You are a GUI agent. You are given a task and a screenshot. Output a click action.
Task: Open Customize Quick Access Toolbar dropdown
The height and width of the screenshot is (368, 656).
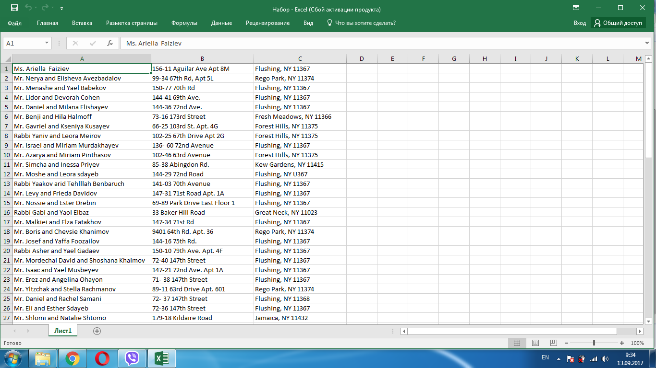coord(62,9)
